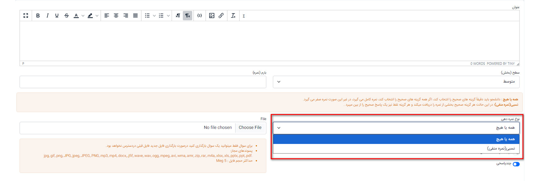Screen dimensions: 539x181
Task: Click the resize handle of the editor
Action: coord(518,64)
